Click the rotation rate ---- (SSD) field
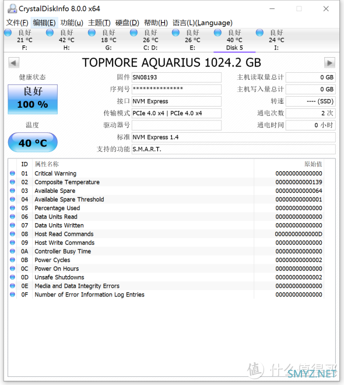The height and width of the screenshot is (385, 344). (311, 101)
